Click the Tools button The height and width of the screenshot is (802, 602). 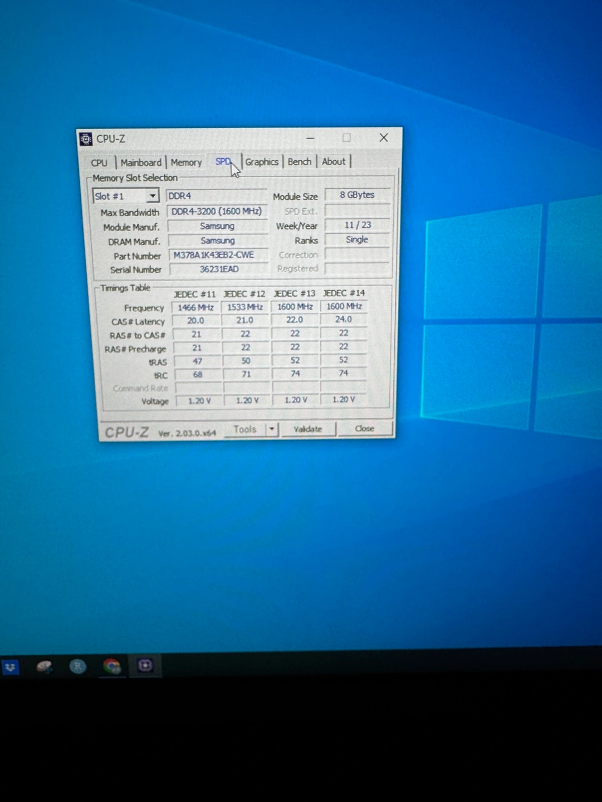point(245,429)
